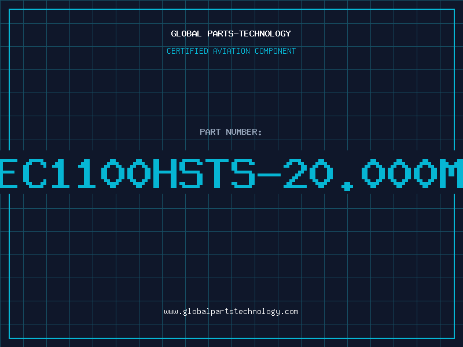Click the PART NUMBER: label
The width and height of the screenshot is (463, 347).
pos(231,132)
